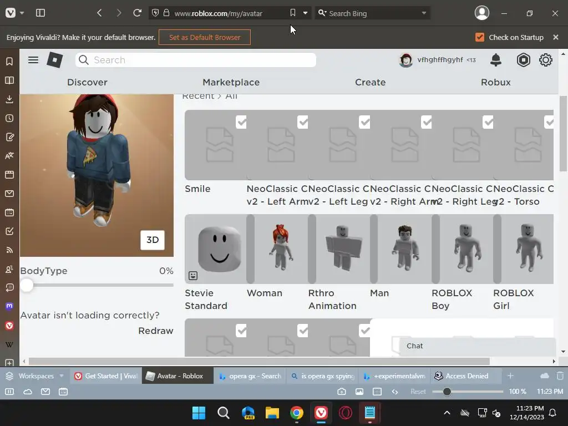Open Windows Start menu
Viewport: 568px width, 426px height.
point(199,413)
